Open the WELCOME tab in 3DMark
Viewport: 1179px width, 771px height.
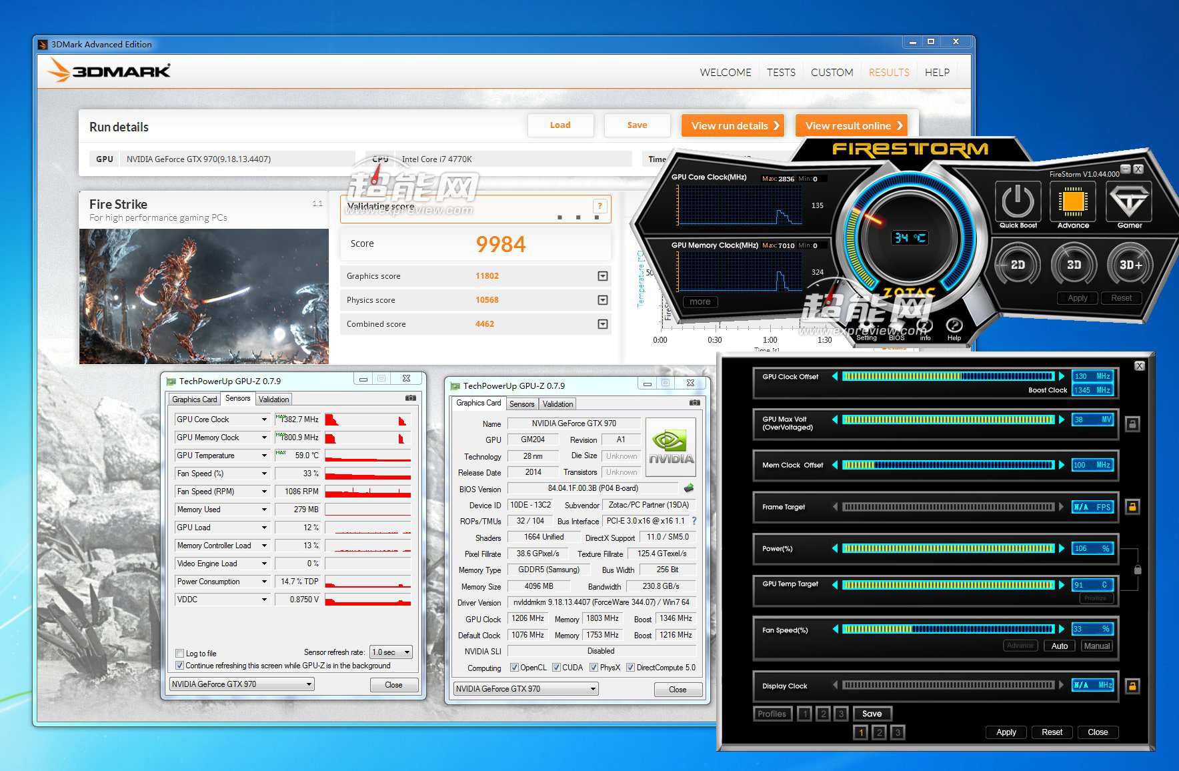click(x=726, y=72)
